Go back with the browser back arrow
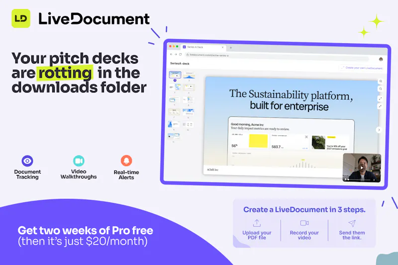398x265 pixels. click(x=171, y=54)
